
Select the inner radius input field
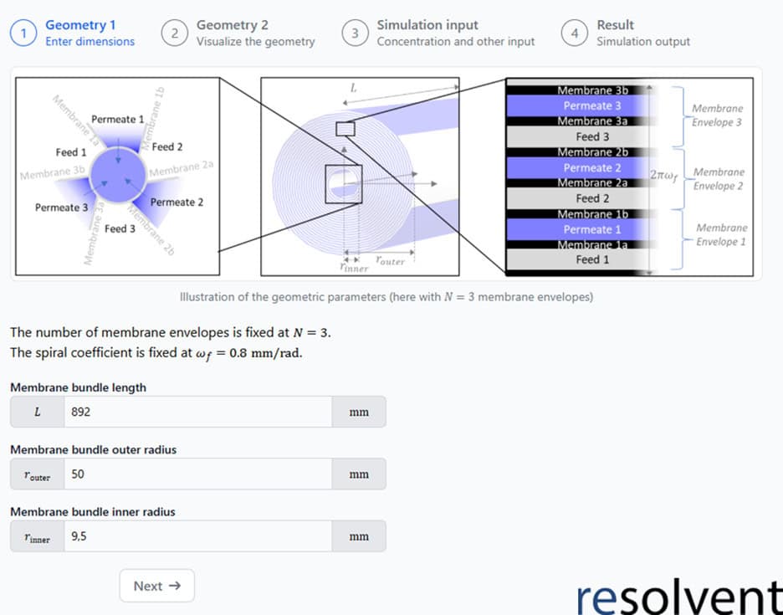(x=197, y=536)
